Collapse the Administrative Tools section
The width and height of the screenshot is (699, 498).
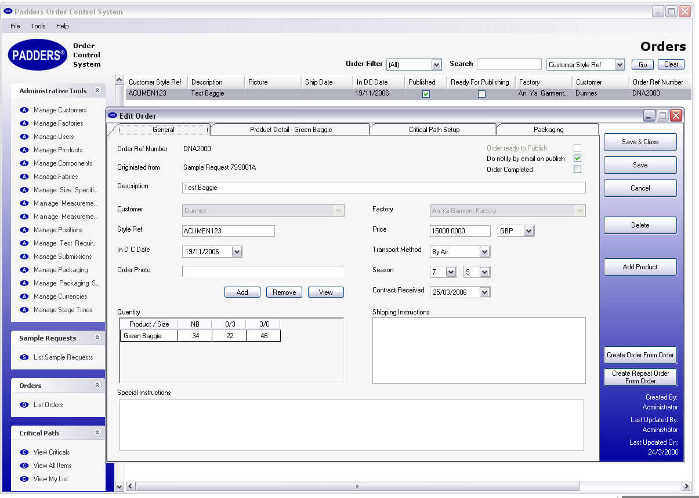tap(97, 91)
